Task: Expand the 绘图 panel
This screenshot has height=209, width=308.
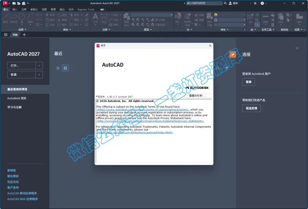Action: [22, 30]
